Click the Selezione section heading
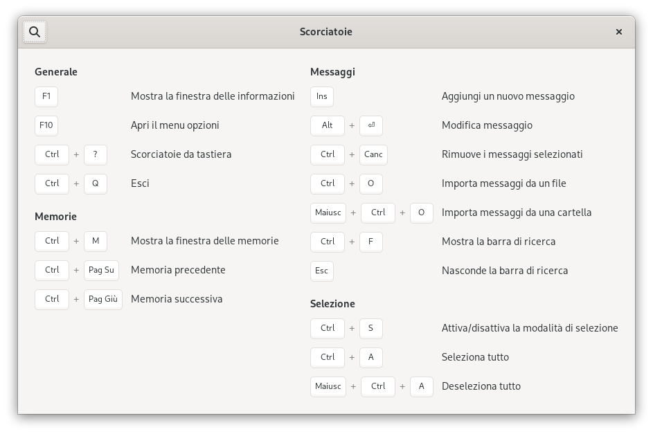The image size is (653, 434). coord(332,304)
